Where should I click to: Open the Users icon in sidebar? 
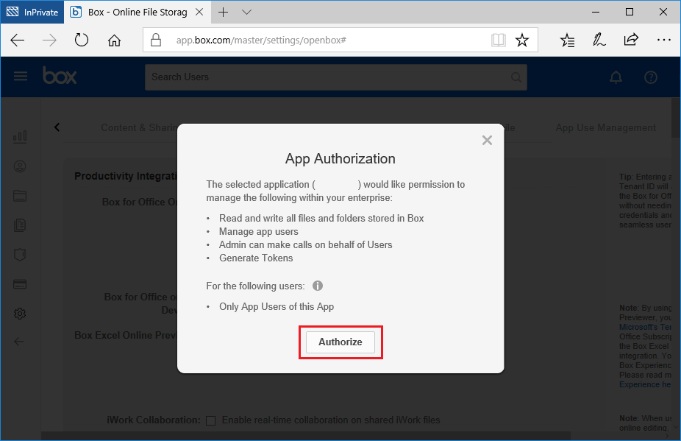(x=20, y=166)
